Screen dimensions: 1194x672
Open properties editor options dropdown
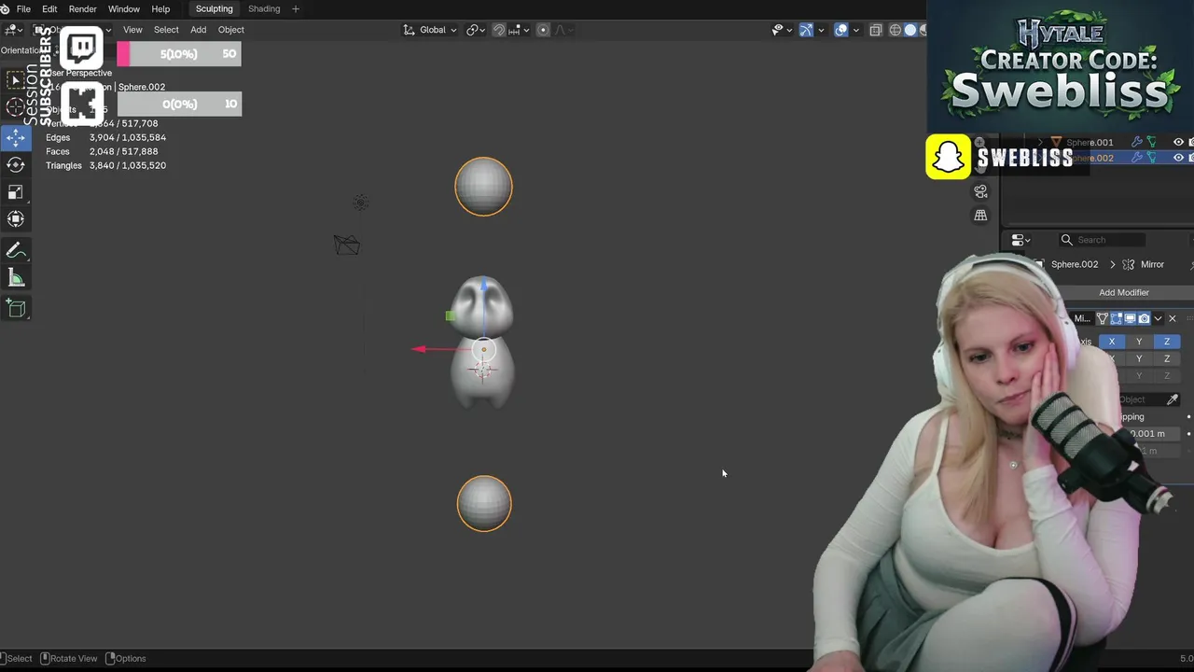(1020, 240)
